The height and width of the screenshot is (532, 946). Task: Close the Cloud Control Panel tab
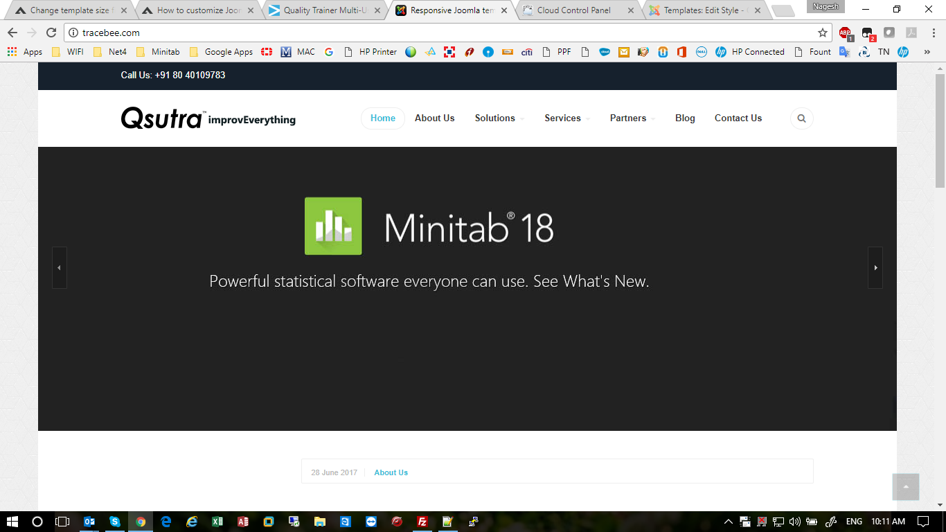point(631,10)
